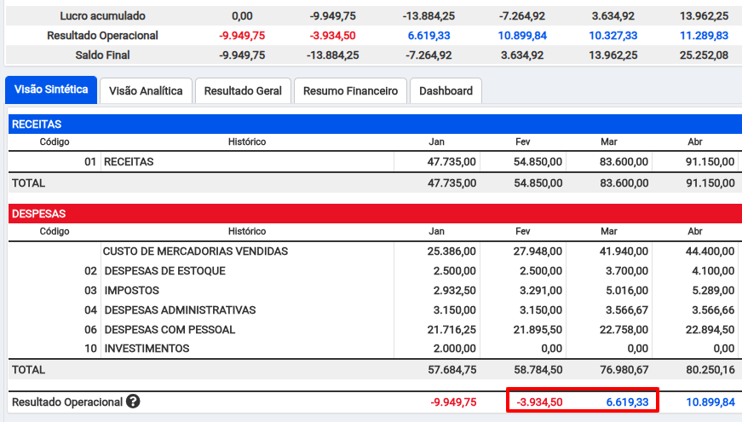Screen dimensions: 742x422
Task: Click the Fev operating result -3.934,50 in the bottom row
Action: tap(538, 402)
